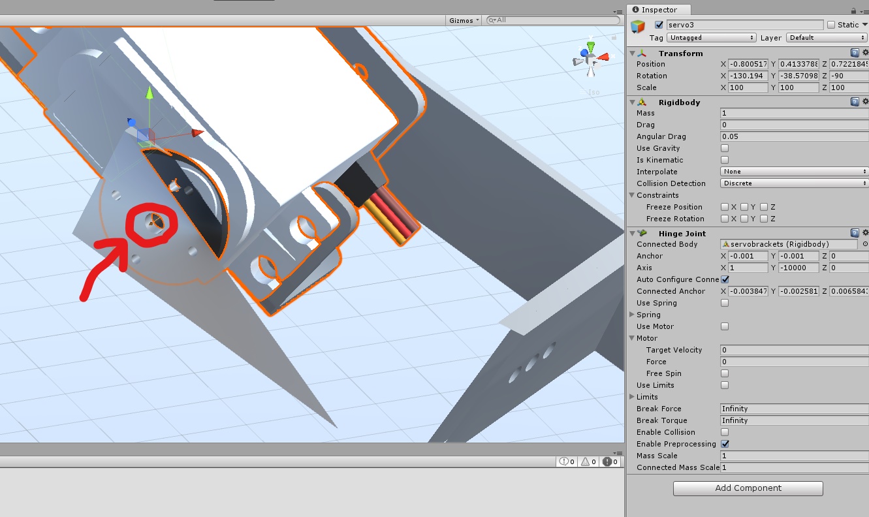Click the servo3 name input field
Screen dimensions: 869x517
click(744, 24)
